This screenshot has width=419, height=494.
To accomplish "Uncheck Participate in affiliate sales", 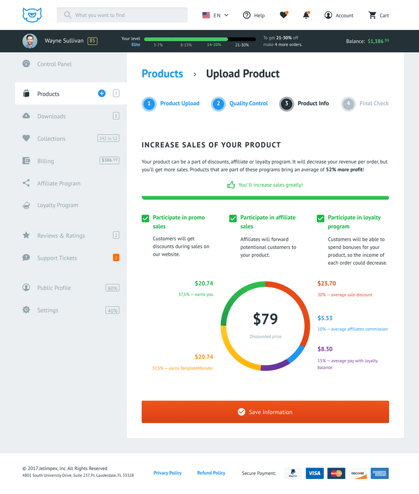I will pos(233,219).
